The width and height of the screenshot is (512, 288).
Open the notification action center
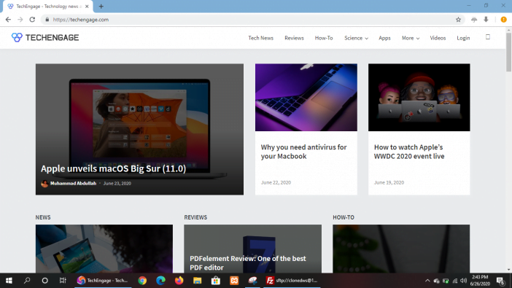[500, 281]
